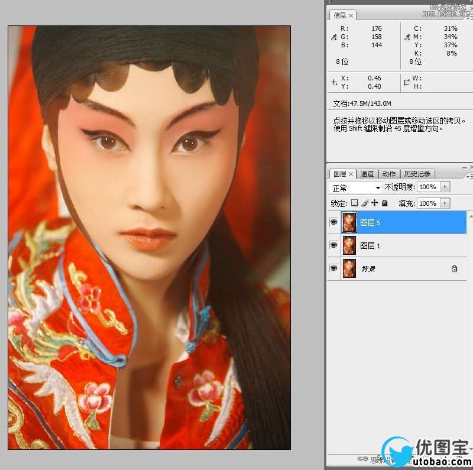Minimize the Layers panel group

[464, 167]
